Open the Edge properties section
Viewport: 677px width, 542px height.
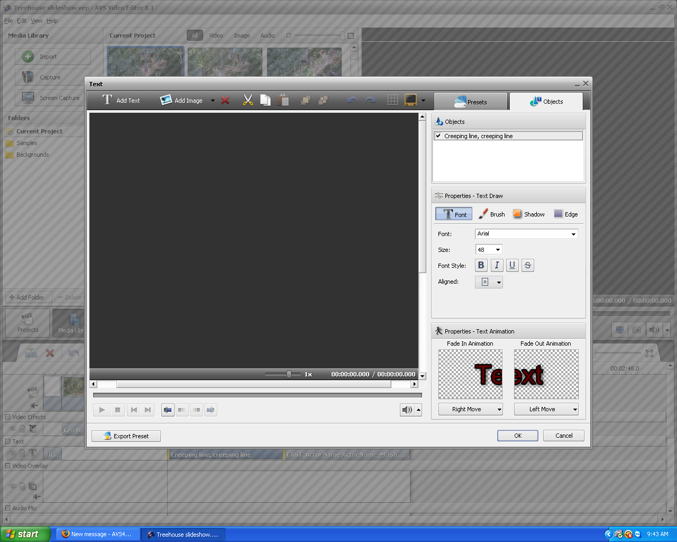pyautogui.click(x=566, y=214)
